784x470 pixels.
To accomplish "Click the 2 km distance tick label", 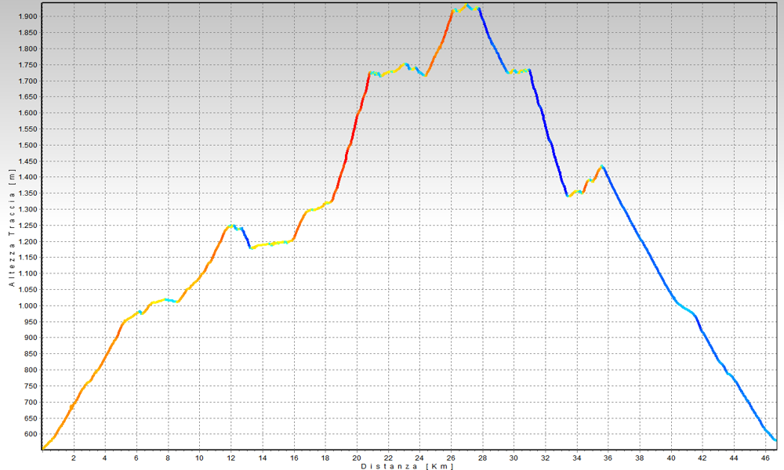I will coord(74,457).
